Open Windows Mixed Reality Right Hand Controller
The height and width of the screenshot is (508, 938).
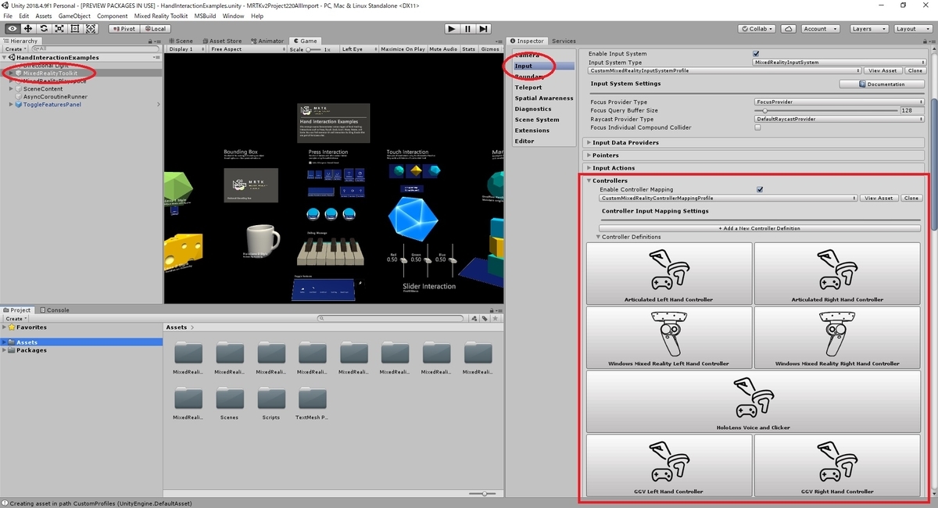837,338
